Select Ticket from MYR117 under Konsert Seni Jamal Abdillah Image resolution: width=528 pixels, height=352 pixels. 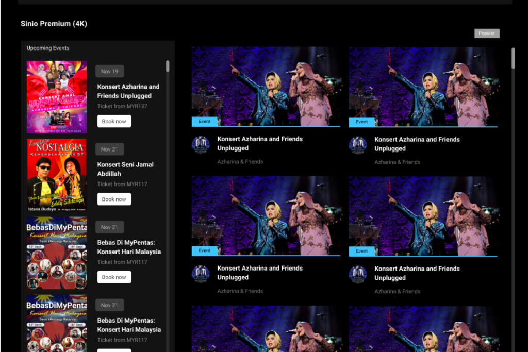coord(122,184)
